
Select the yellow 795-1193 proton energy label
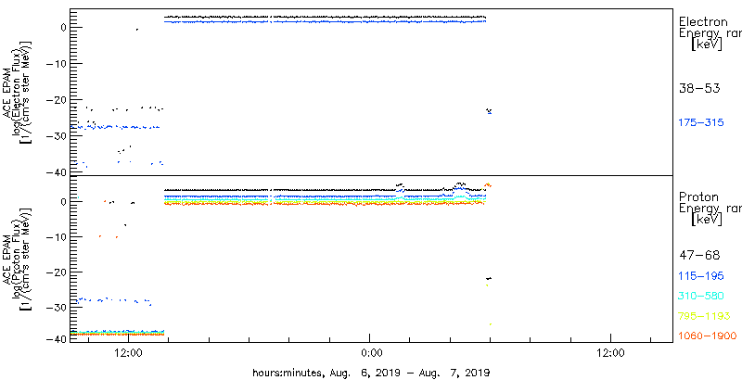tap(704, 316)
